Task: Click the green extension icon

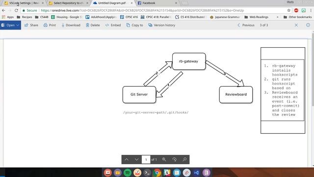Action: [304, 10]
